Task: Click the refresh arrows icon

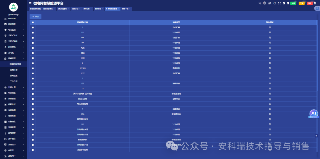Action: click(x=275, y=3)
